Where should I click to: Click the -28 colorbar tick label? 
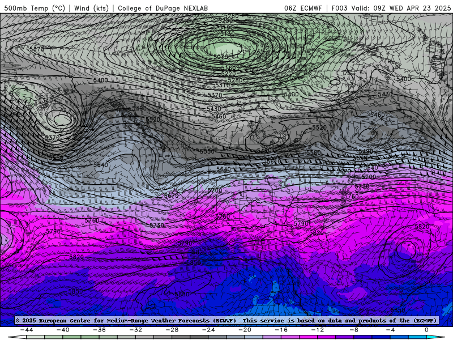pyautogui.click(x=172, y=330)
